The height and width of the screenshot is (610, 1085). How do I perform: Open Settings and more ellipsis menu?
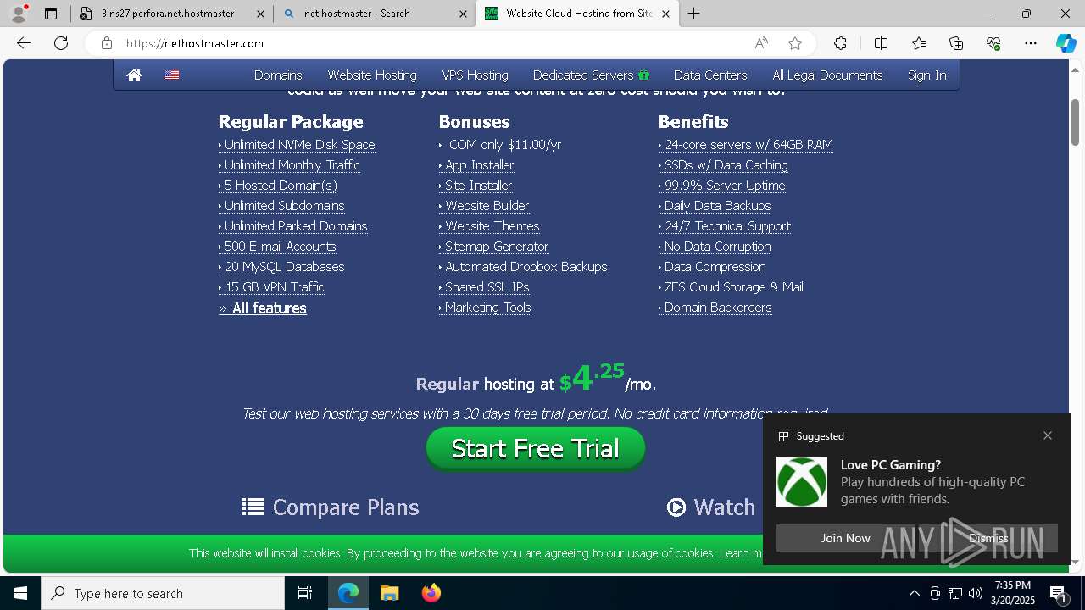point(1031,43)
